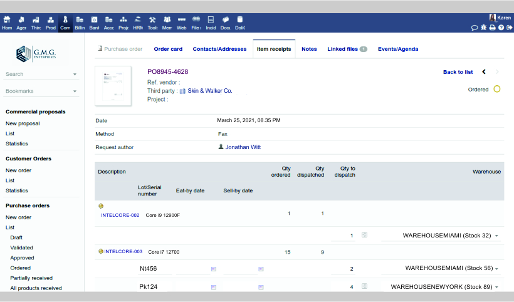
Task: Click the logout icon in header
Action: (x=509, y=28)
